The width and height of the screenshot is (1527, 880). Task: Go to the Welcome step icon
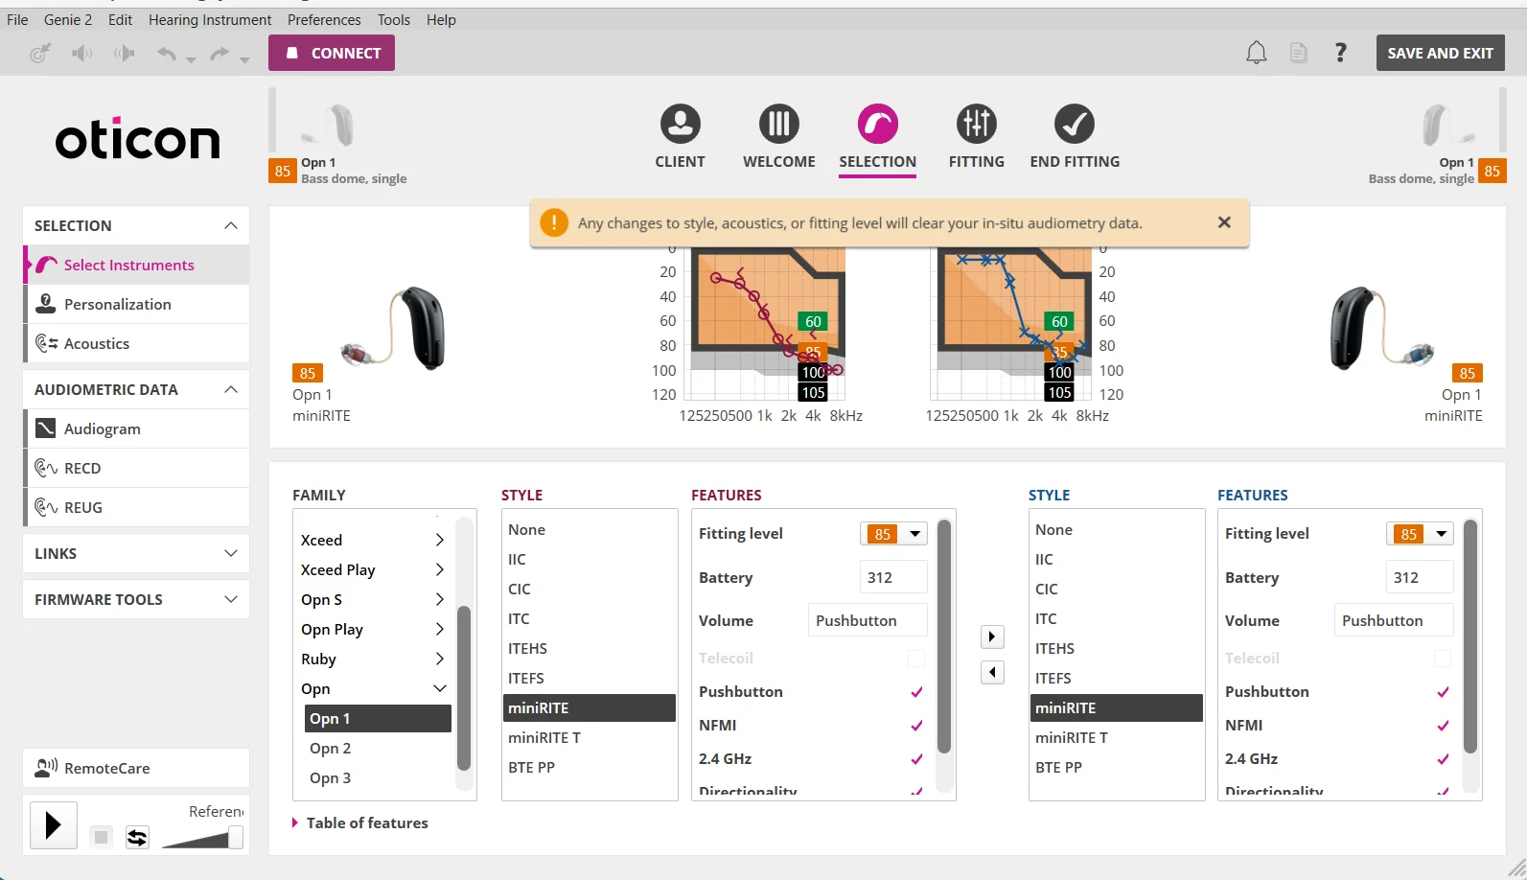(x=778, y=124)
